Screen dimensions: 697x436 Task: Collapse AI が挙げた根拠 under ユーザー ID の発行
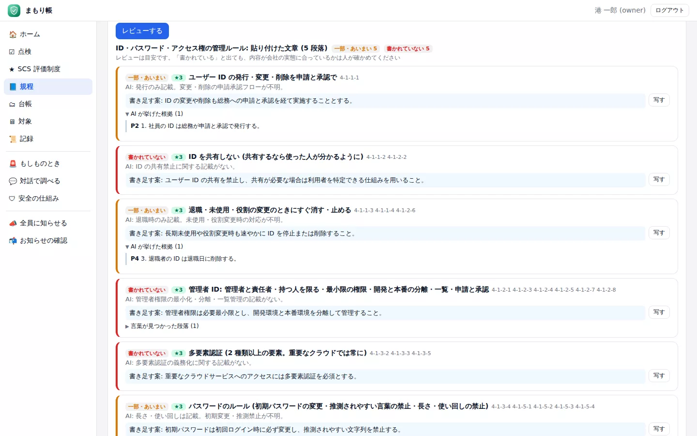click(154, 114)
